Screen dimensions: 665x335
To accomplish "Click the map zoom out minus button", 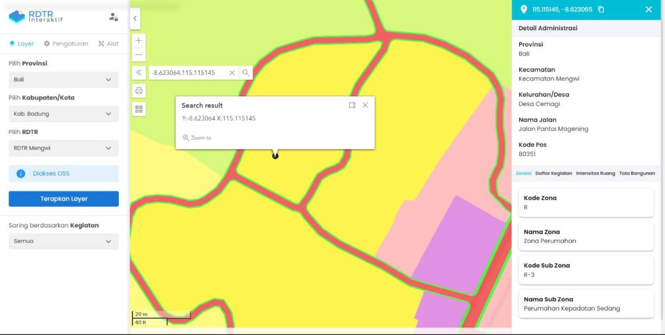I will point(139,55).
